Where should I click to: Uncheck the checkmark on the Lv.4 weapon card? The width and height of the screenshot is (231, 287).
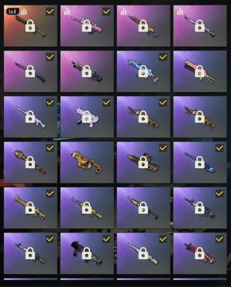pyautogui.click(x=50, y=12)
